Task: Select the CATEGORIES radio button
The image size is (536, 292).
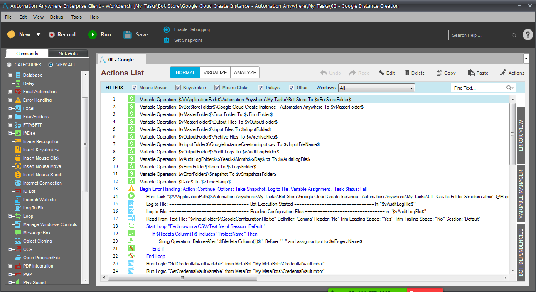Action: (x=9, y=65)
